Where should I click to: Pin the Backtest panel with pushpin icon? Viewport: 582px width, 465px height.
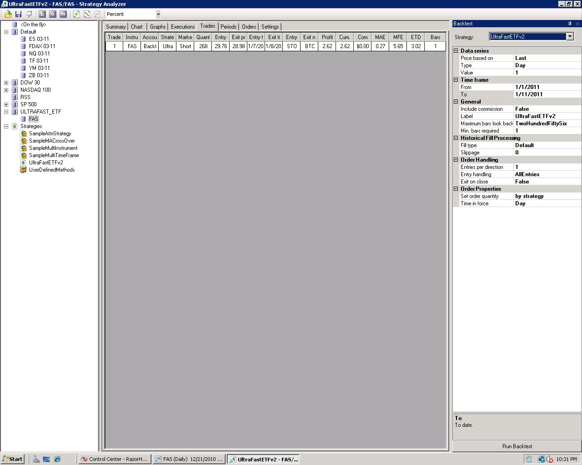click(x=570, y=24)
